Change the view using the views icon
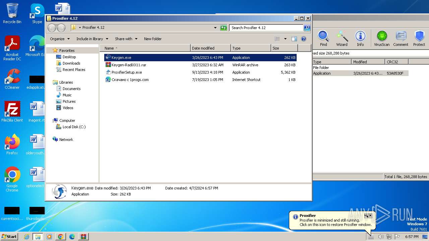 (277, 39)
